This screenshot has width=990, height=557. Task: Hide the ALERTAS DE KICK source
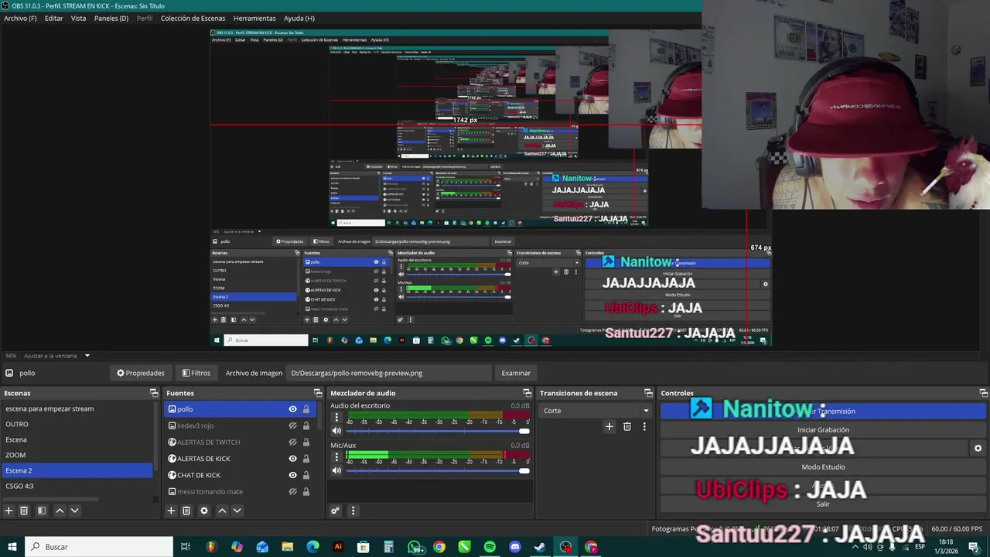pyautogui.click(x=292, y=459)
